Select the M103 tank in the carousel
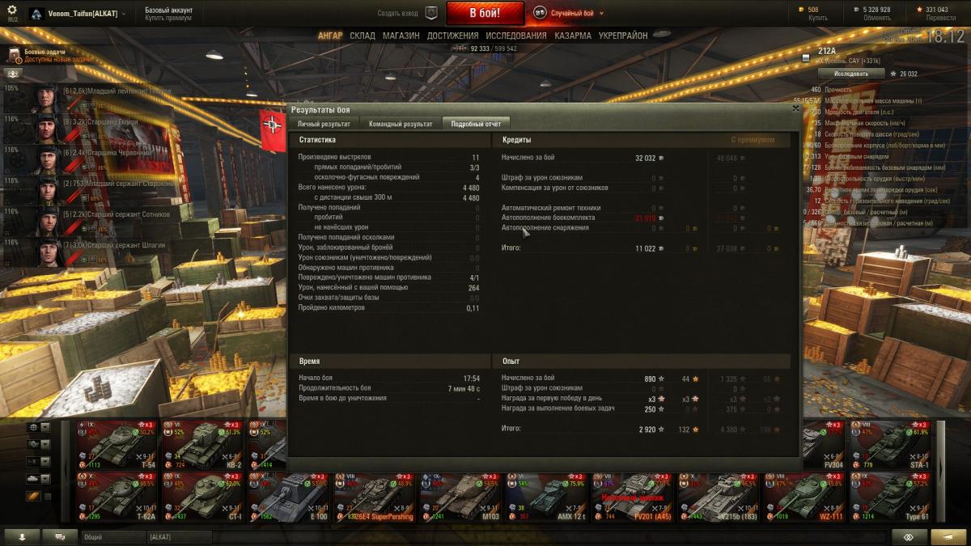971x546 pixels. click(460, 497)
